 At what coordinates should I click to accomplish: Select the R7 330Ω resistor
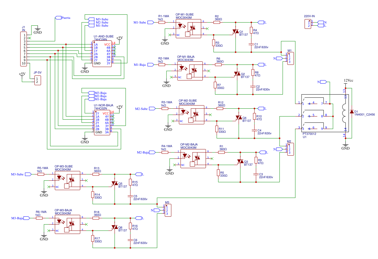(215, 85)
